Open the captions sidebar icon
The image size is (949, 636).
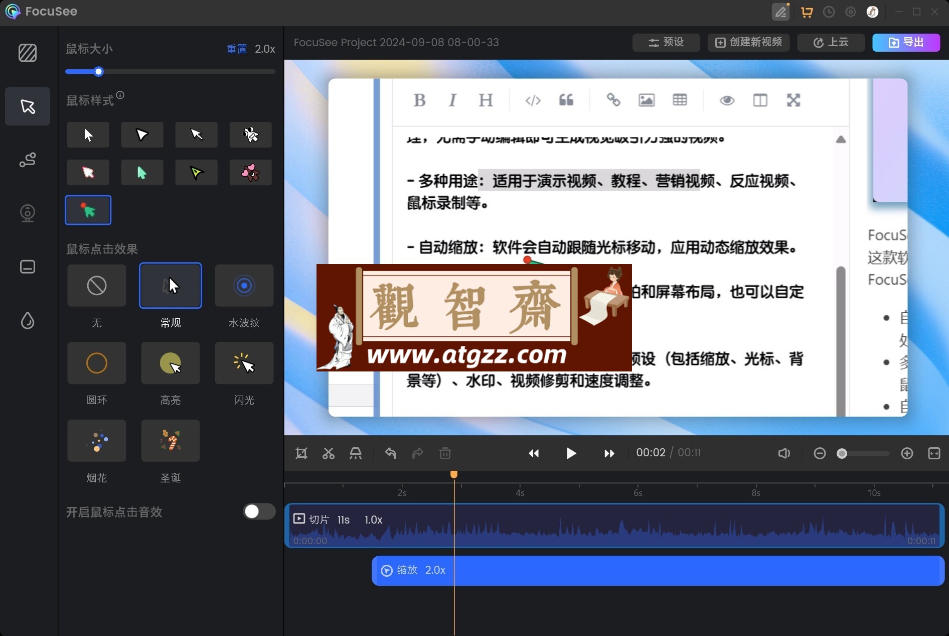click(x=28, y=267)
